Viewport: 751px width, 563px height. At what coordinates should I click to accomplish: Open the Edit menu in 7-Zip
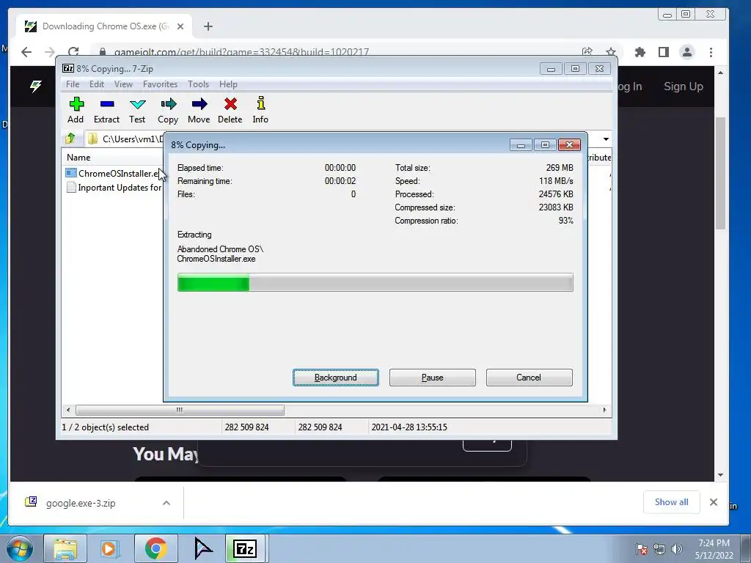(x=96, y=84)
